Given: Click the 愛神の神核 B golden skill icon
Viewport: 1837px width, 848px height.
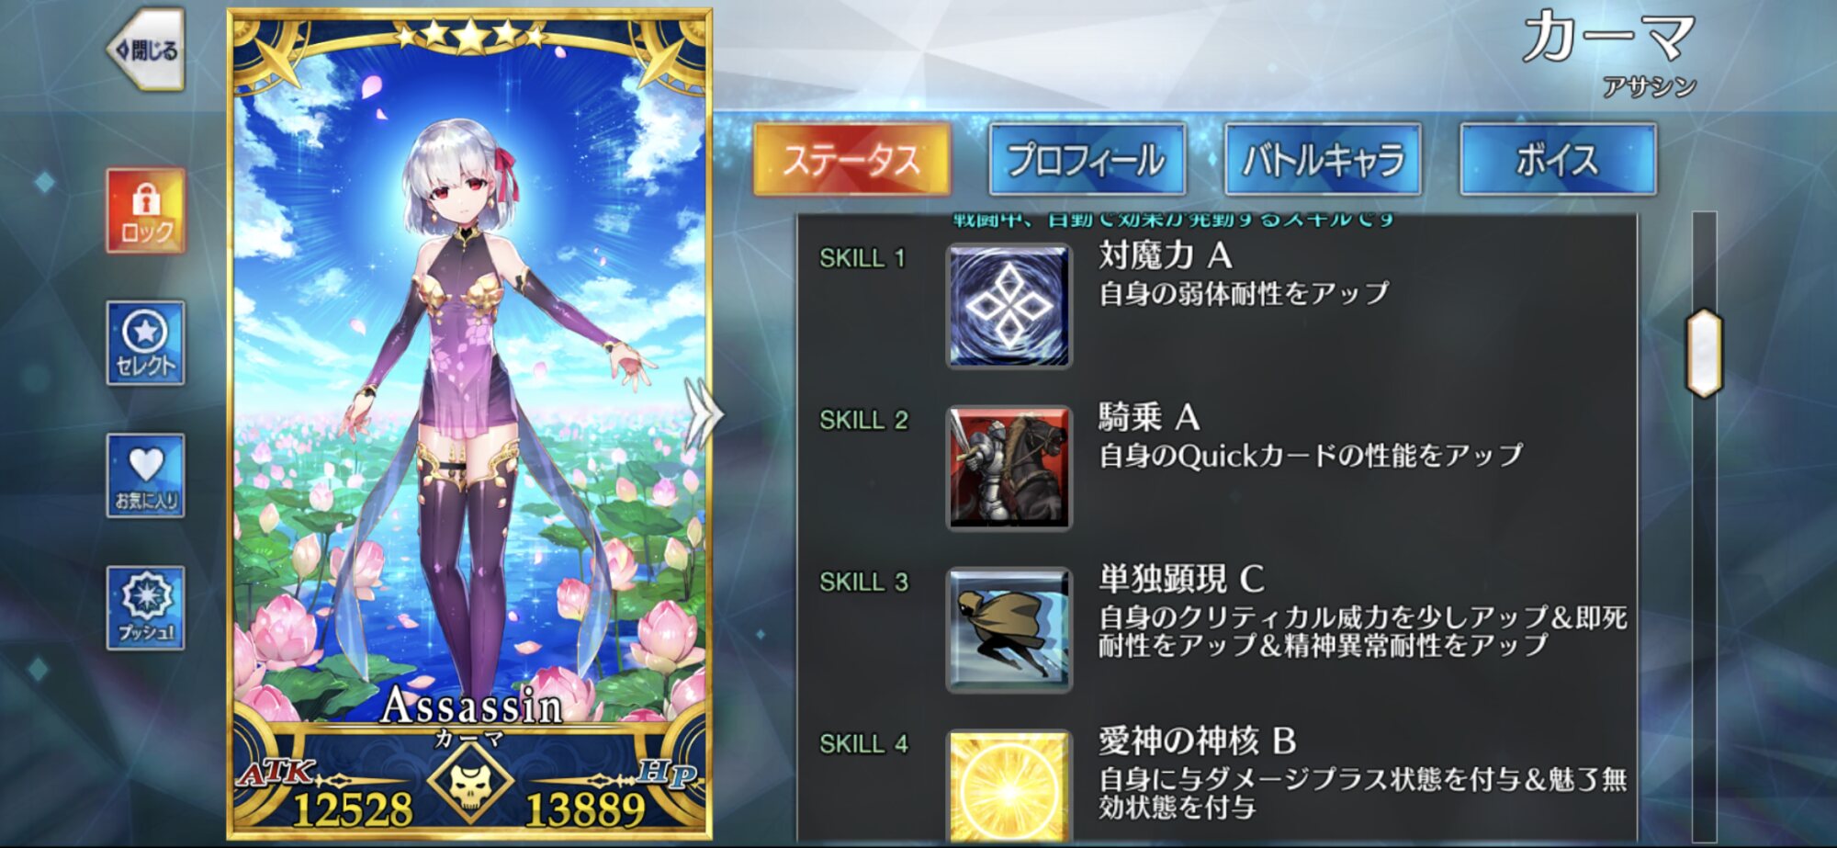Looking at the screenshot, I should pos(1009,786).
